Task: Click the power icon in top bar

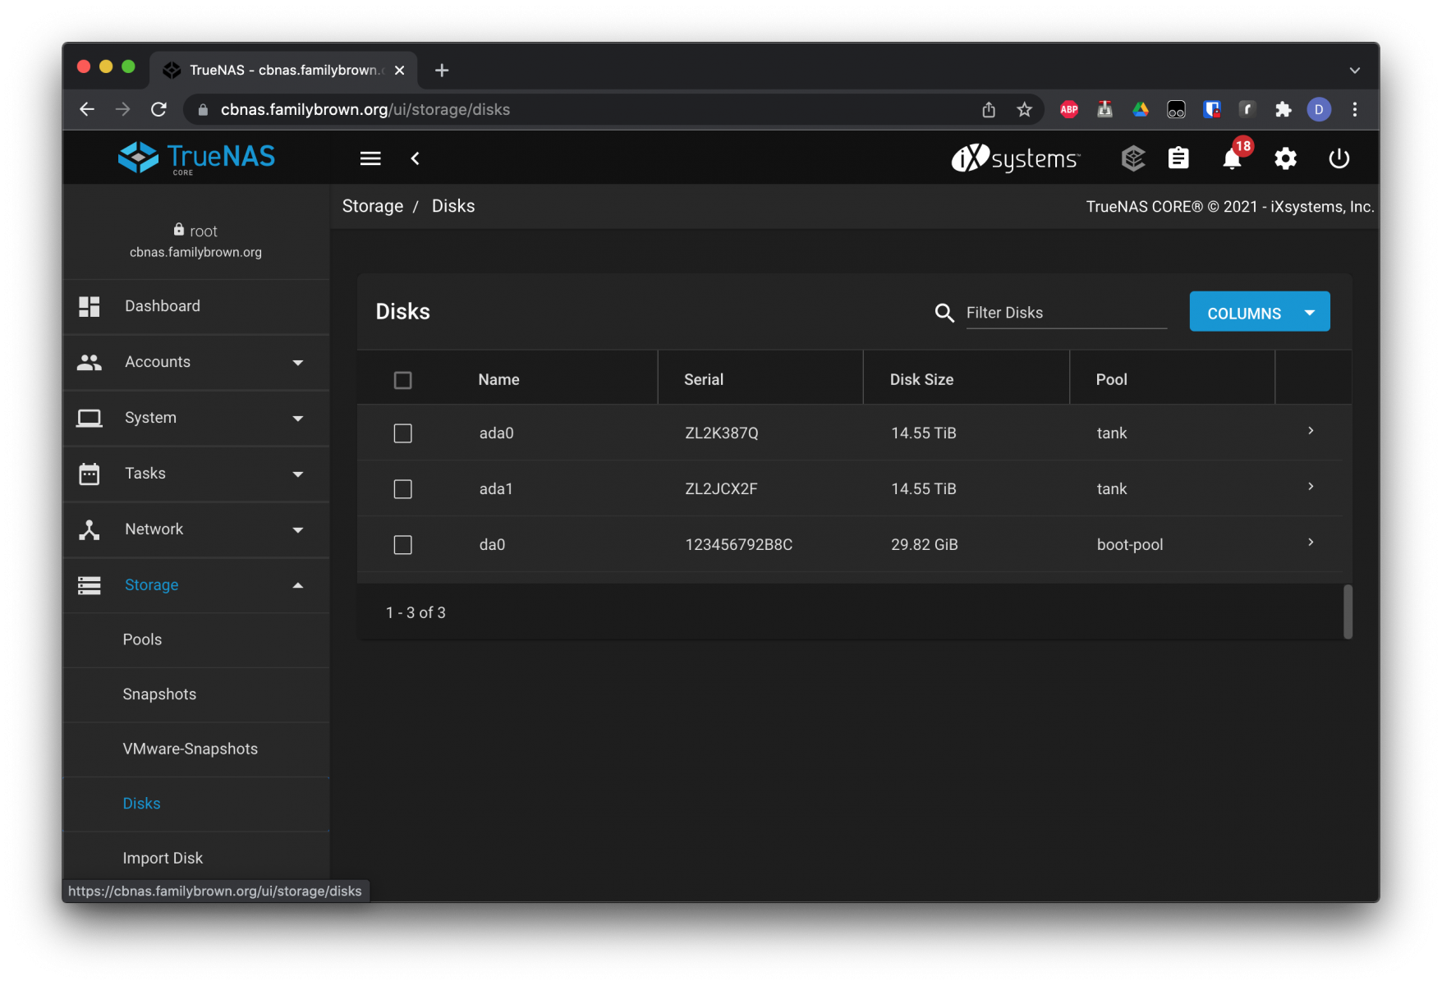Action: [x=1339, y=158]
